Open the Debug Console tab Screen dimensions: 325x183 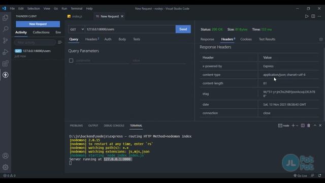tap(114, 126)
